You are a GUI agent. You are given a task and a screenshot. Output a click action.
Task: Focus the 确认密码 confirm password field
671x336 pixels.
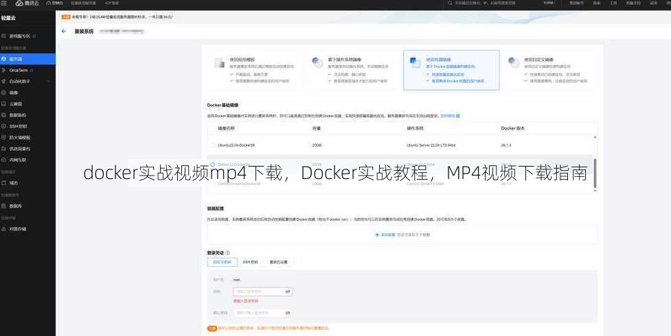263,313
